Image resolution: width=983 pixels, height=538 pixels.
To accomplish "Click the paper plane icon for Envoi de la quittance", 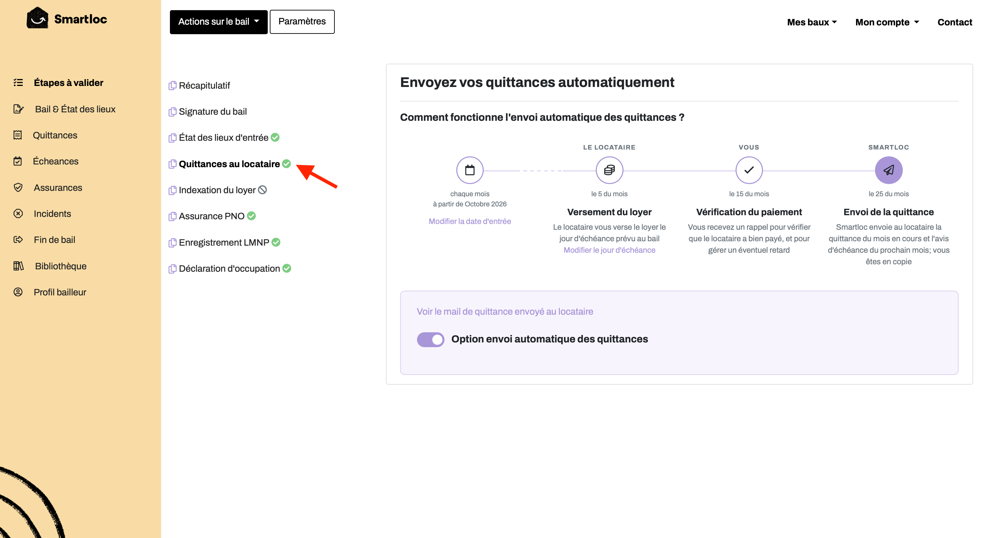I will click(x=888, y=170).
